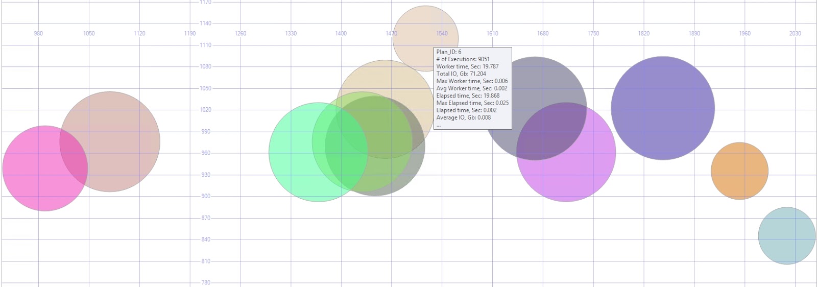The width and height of the screenshot is (817, 287).
Task: Click tooltip line 'Plan_ID: 6'
Action: click(x=449, y=52)
